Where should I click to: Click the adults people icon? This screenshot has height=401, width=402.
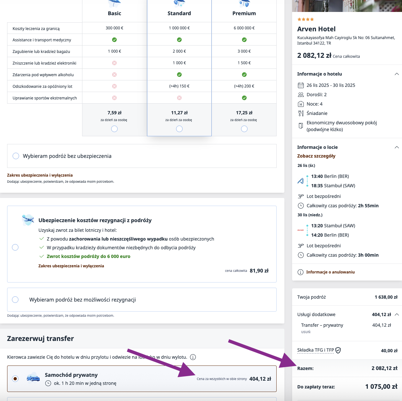(301, 95)
